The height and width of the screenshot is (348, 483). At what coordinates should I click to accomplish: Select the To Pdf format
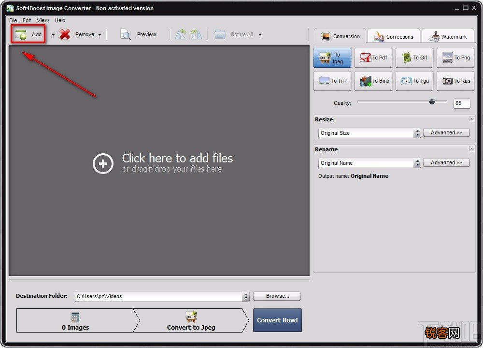tap(373, 58)
